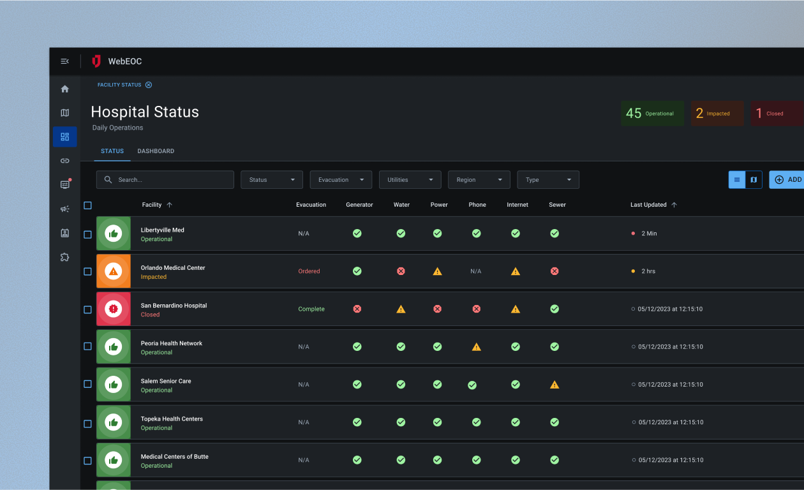
Task: Filter by the 2 Impacted status card
Action: [717, 114]
